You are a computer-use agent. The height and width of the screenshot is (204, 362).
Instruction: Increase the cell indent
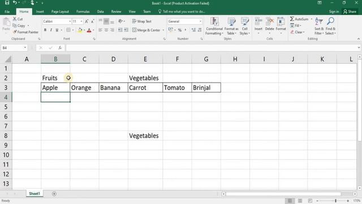click(126, 30)
